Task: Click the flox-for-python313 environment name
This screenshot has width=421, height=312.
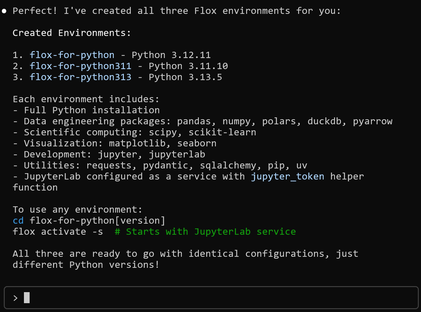Action: (x=80, y=77)
